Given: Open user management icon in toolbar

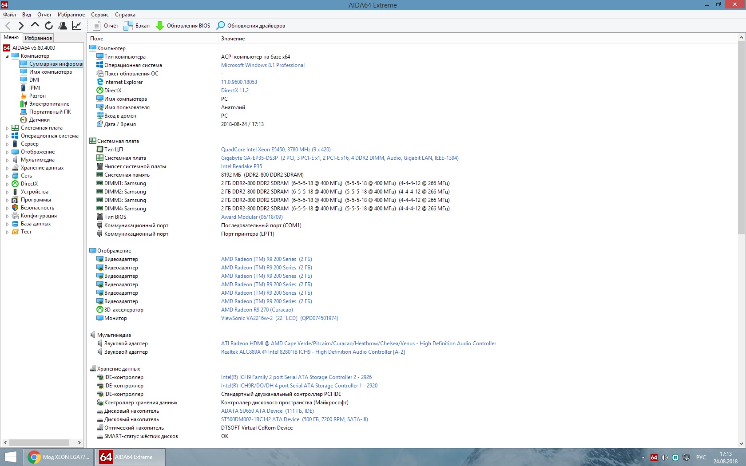Looking at the screenshot, I should (63, 26).
